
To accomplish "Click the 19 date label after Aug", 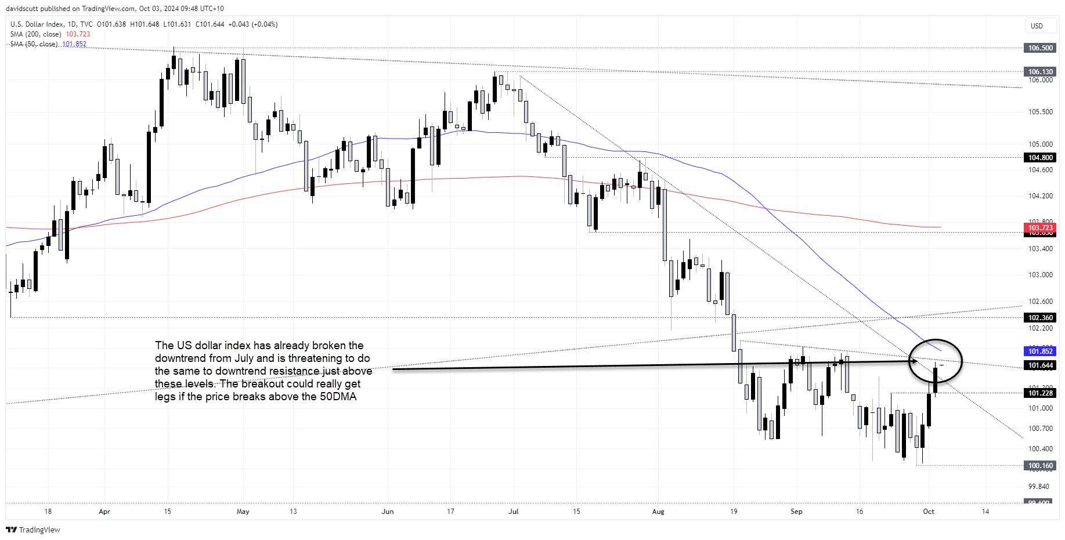I will pyautogui.click(x=734, y=512).
